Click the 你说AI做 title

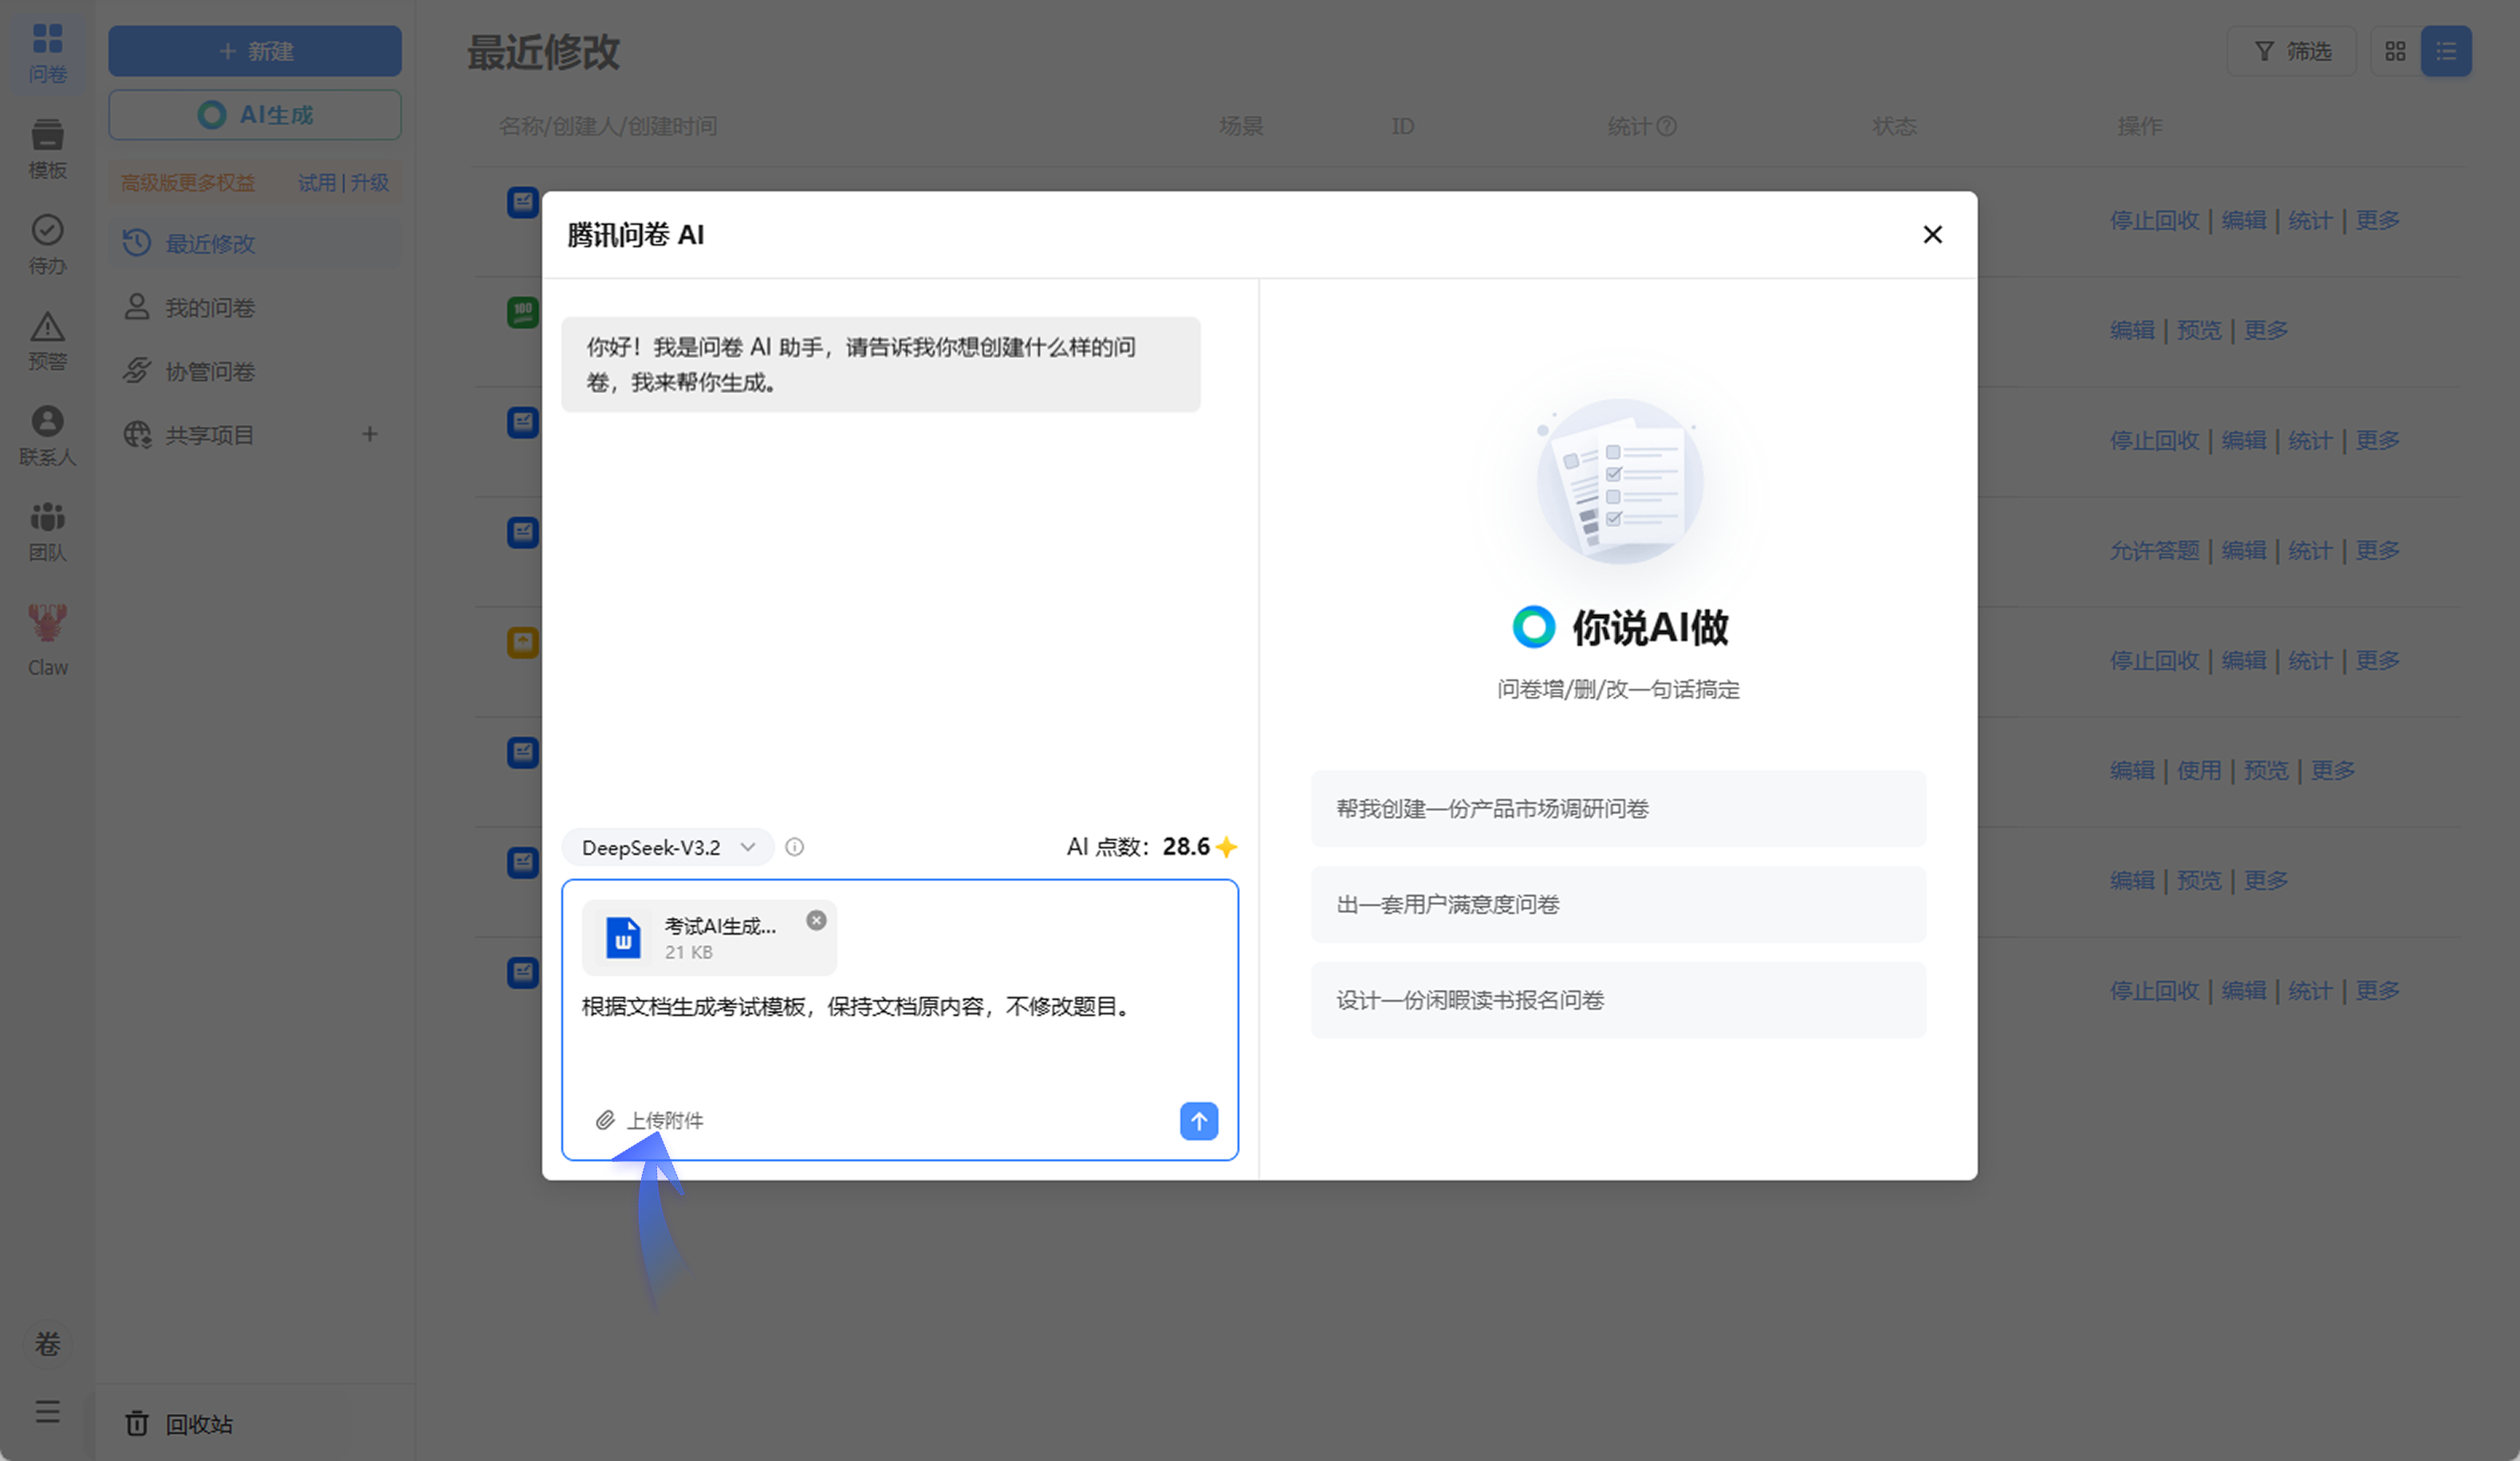(1650, 627)
